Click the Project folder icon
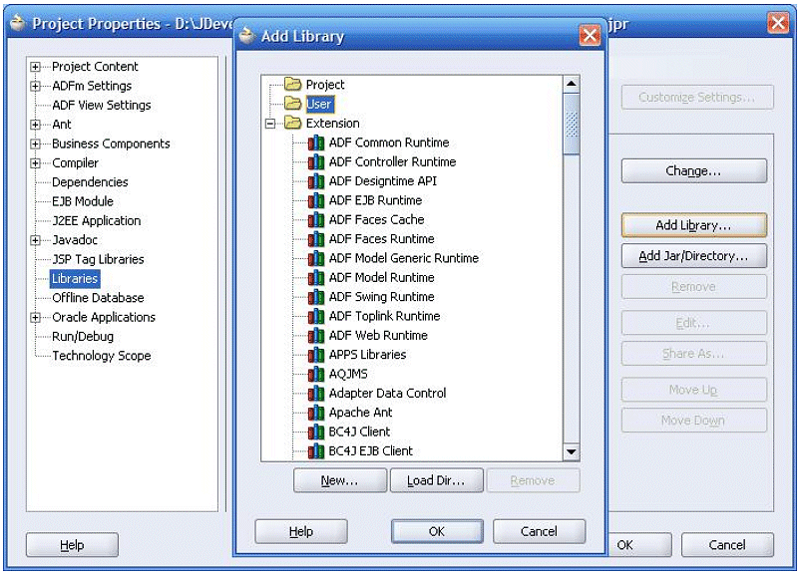Screen dimensions: 801x576 click(x=292, y=84)
